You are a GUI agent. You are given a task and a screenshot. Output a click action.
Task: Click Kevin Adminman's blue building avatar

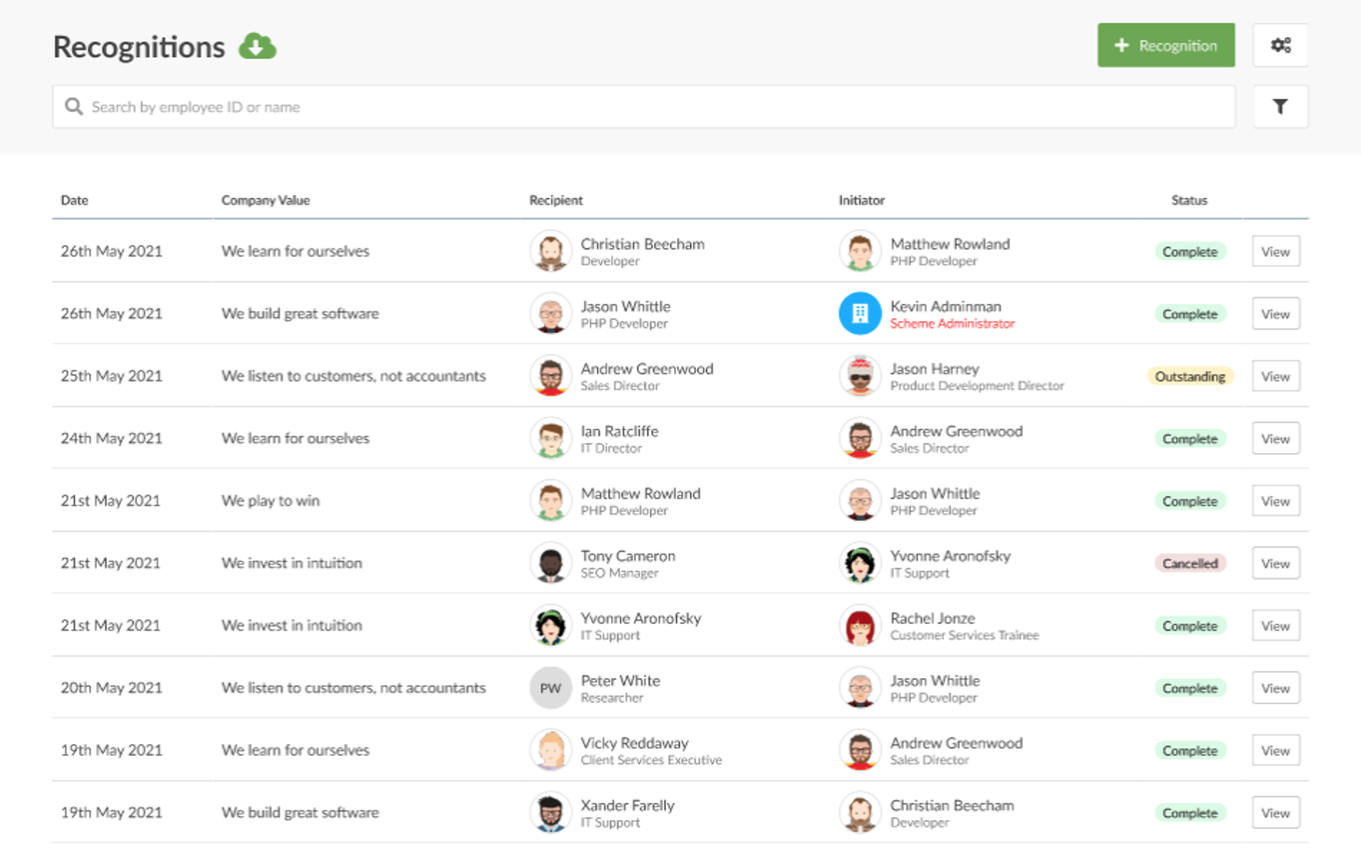[x=859, y=314]
